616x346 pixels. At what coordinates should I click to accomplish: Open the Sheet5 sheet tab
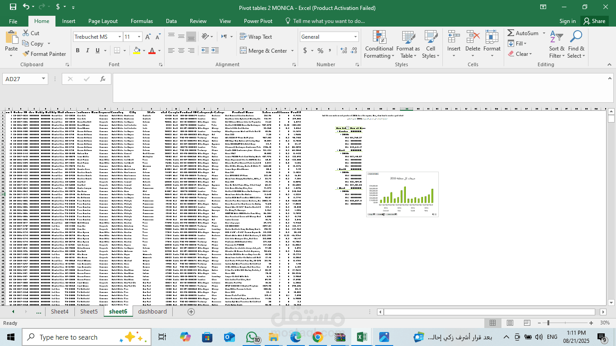89,311
